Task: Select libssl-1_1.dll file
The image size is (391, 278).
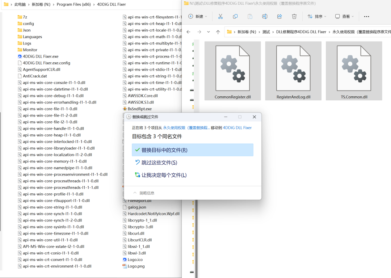Action: click(x=136, y=247)
